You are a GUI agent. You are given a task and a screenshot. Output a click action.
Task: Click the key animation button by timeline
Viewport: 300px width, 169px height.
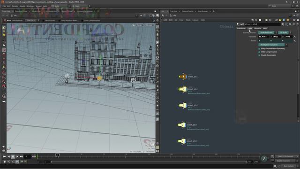(264, 159)
